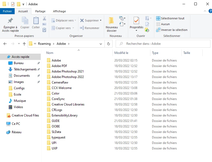Collapse the ribbon with chevron
This screenshot has height=162, width=212.
pos(205,11)
